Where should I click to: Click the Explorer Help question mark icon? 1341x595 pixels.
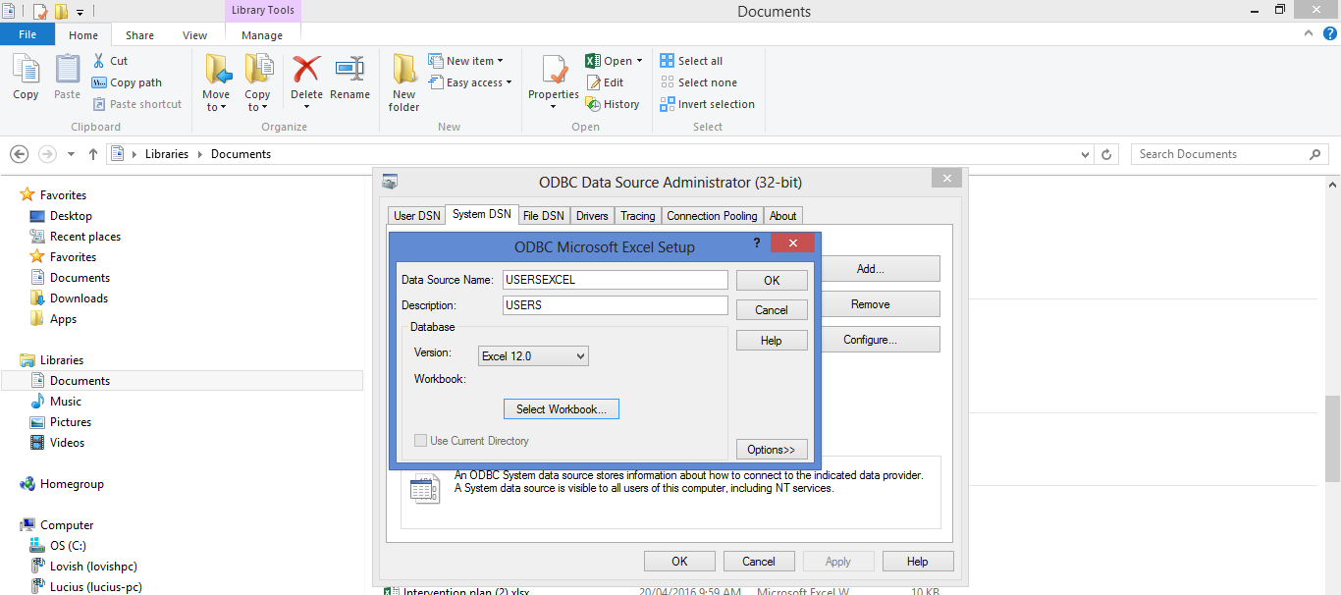coord(1329,32)
